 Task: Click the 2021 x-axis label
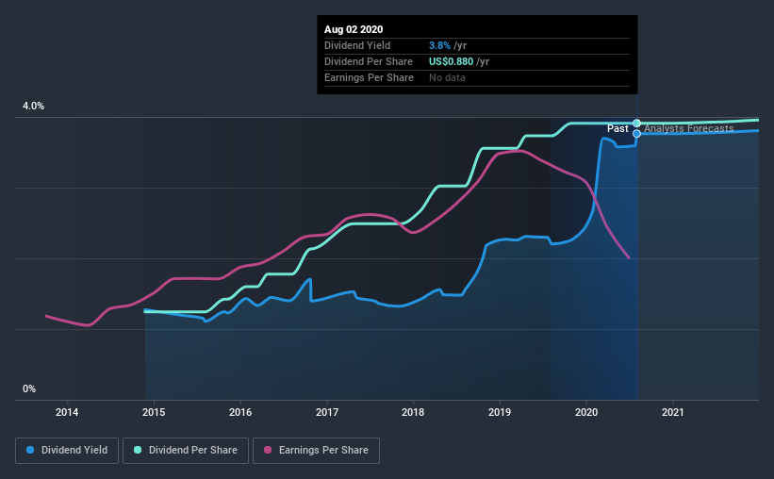click(673, 412)
